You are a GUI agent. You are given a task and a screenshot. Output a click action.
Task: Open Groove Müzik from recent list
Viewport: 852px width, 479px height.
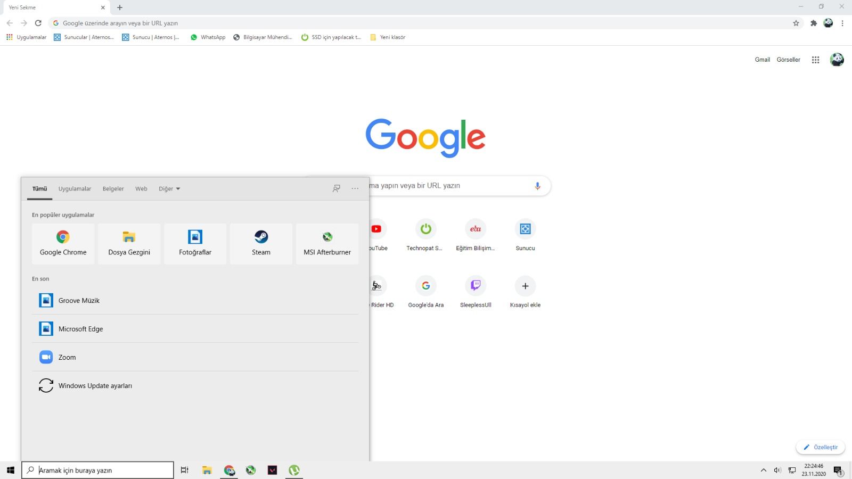click(x=195, y=300)
